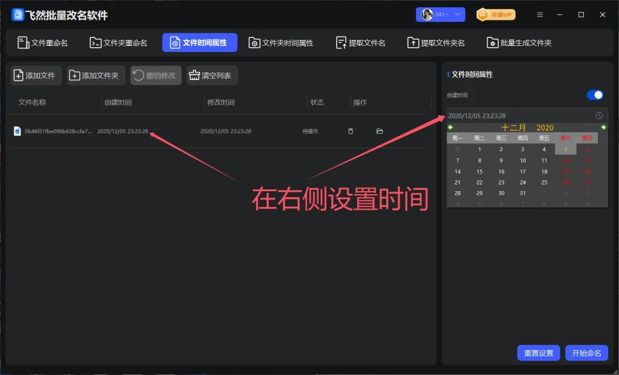Click the 添加文件夹 button
Screen dimensions: 619x375
[96, 76]
